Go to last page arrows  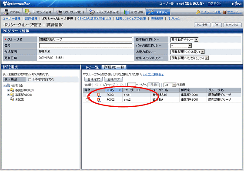pos(121,85)
